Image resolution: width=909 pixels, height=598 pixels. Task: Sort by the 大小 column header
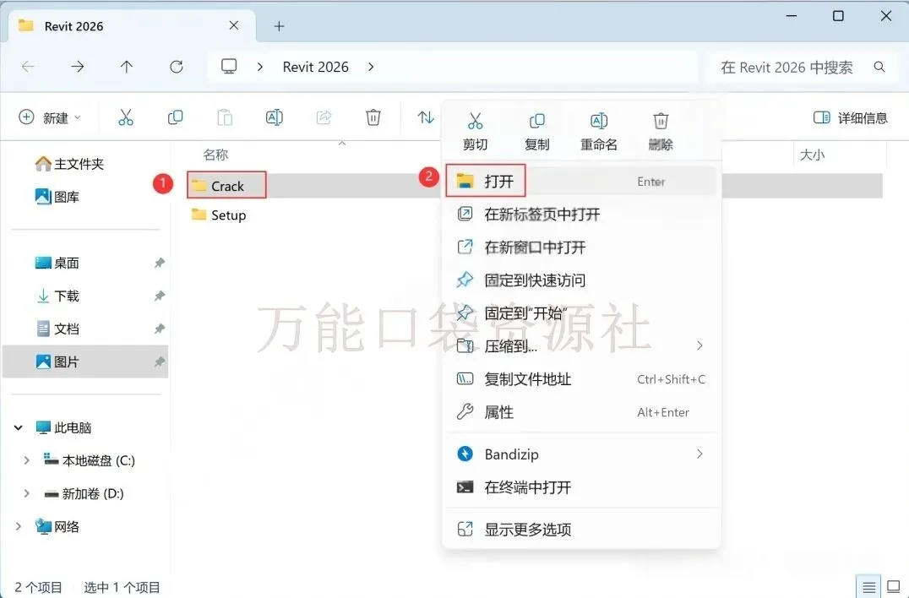[x=812, y=155]
